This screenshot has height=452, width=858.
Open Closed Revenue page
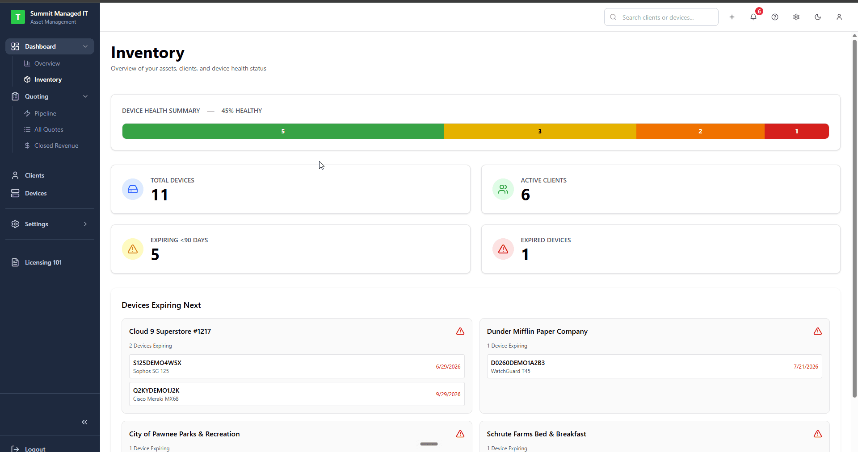56,145
